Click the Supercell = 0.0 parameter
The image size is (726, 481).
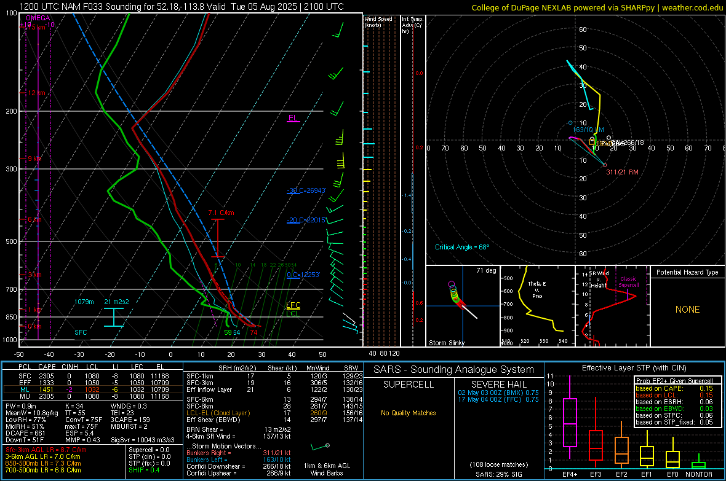click(x=149, y=450)
